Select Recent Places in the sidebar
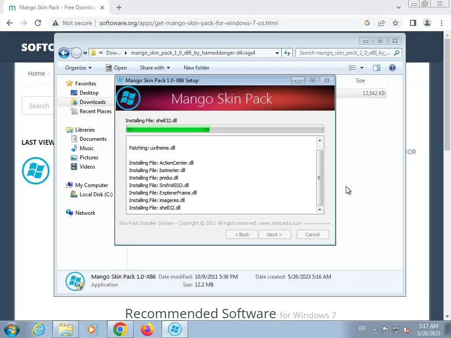Image resolution: width=451 pixels, height=338 pixels. (x=95, y=111)
